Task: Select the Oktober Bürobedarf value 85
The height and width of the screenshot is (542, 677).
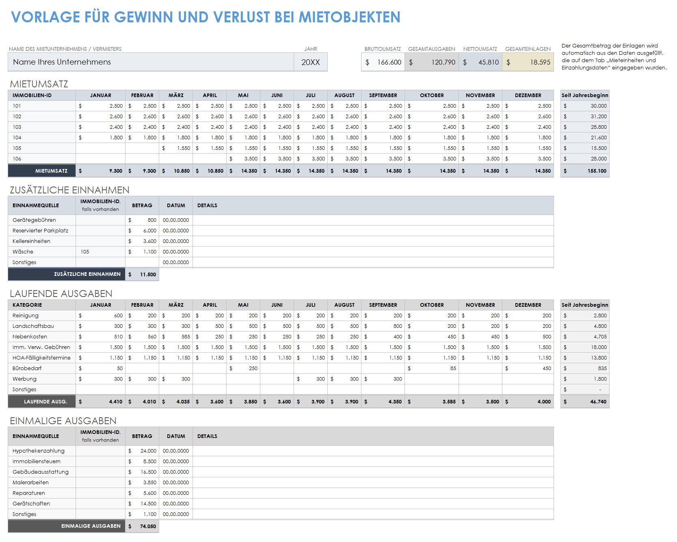Action: coord(432,369)
